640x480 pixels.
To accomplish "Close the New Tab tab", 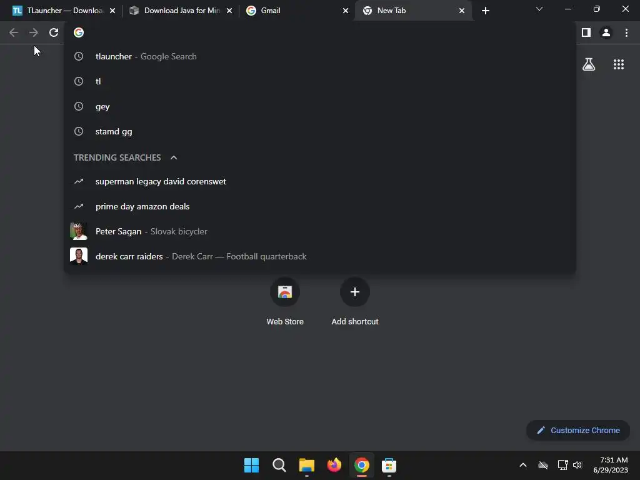I will click(462, 11).
